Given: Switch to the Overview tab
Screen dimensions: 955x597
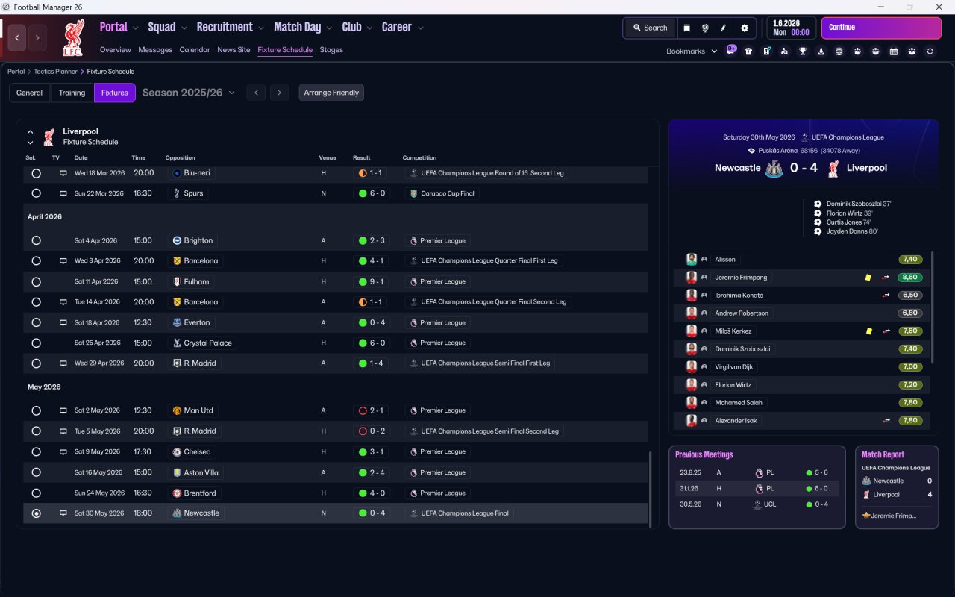Looking at the screenshot, I should [x=116, y=50].
